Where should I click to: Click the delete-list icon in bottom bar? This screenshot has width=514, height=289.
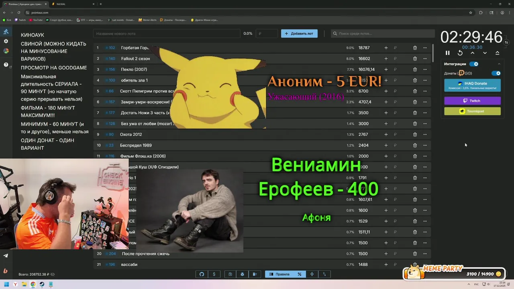click(255, 274)
